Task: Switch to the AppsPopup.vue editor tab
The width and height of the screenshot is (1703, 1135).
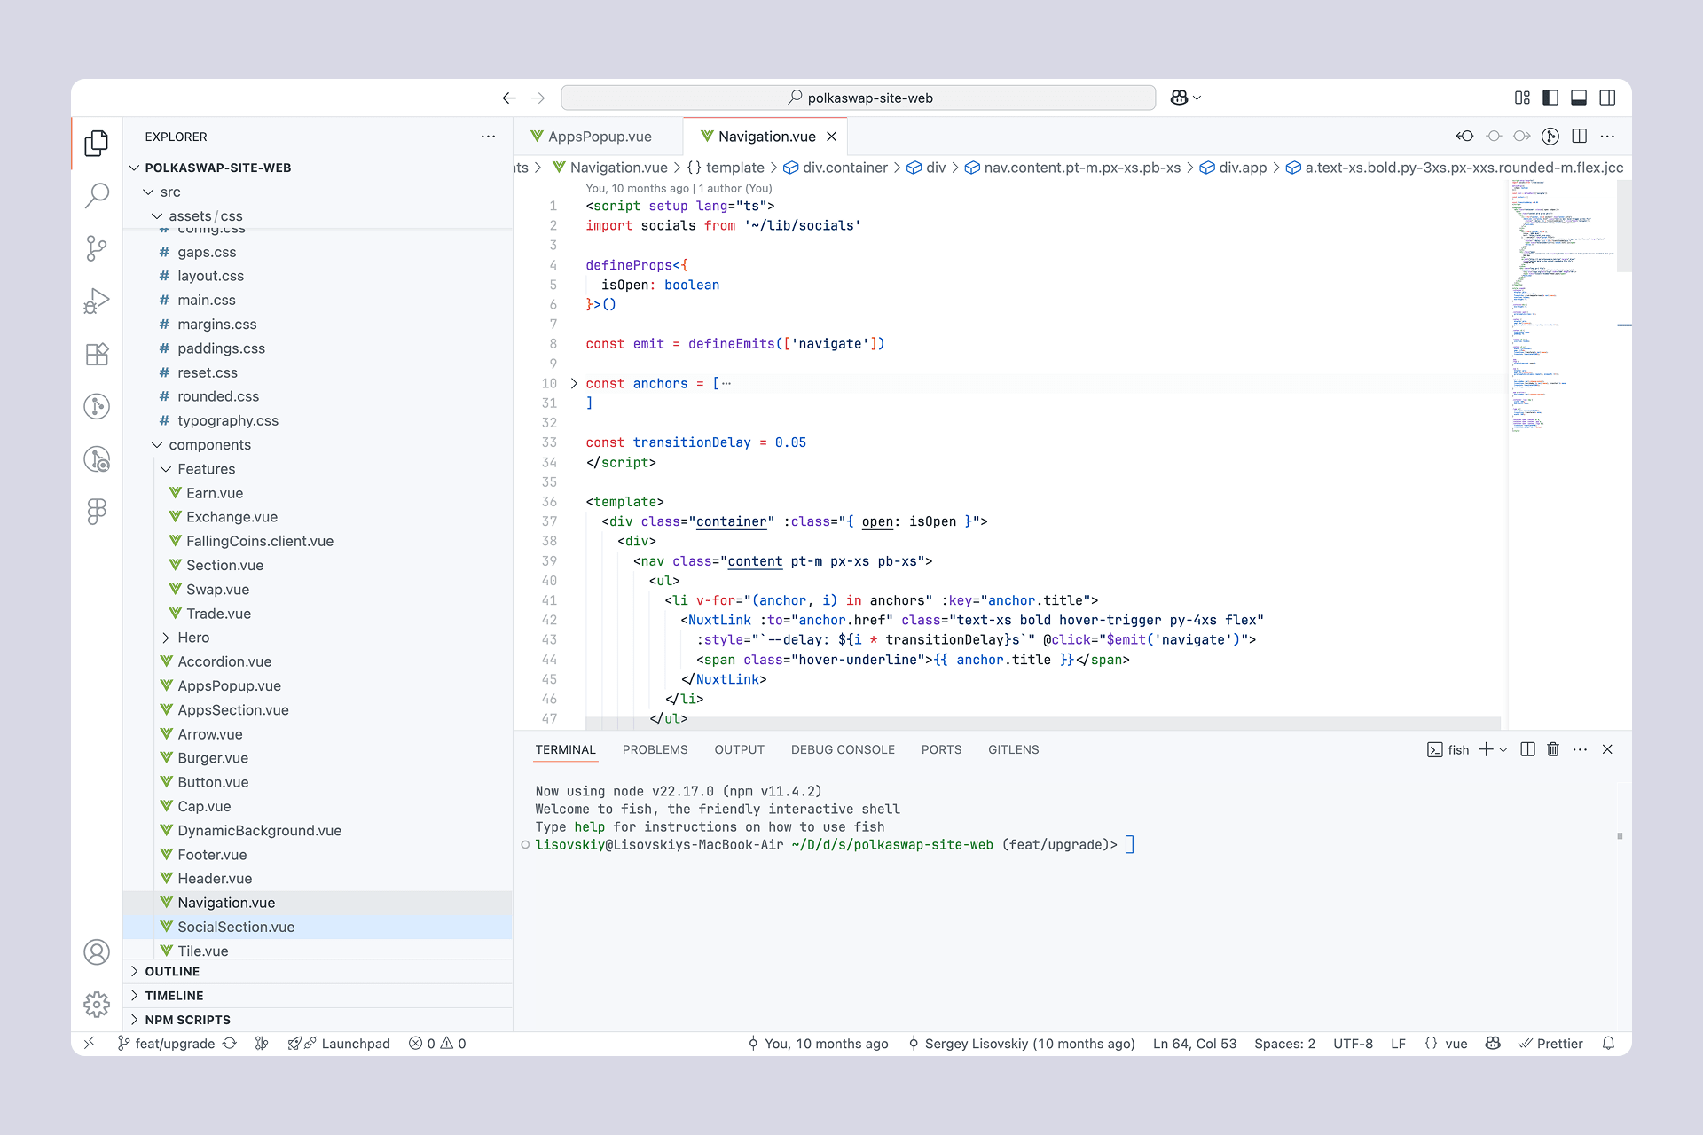Action: (x=599, y=137)
